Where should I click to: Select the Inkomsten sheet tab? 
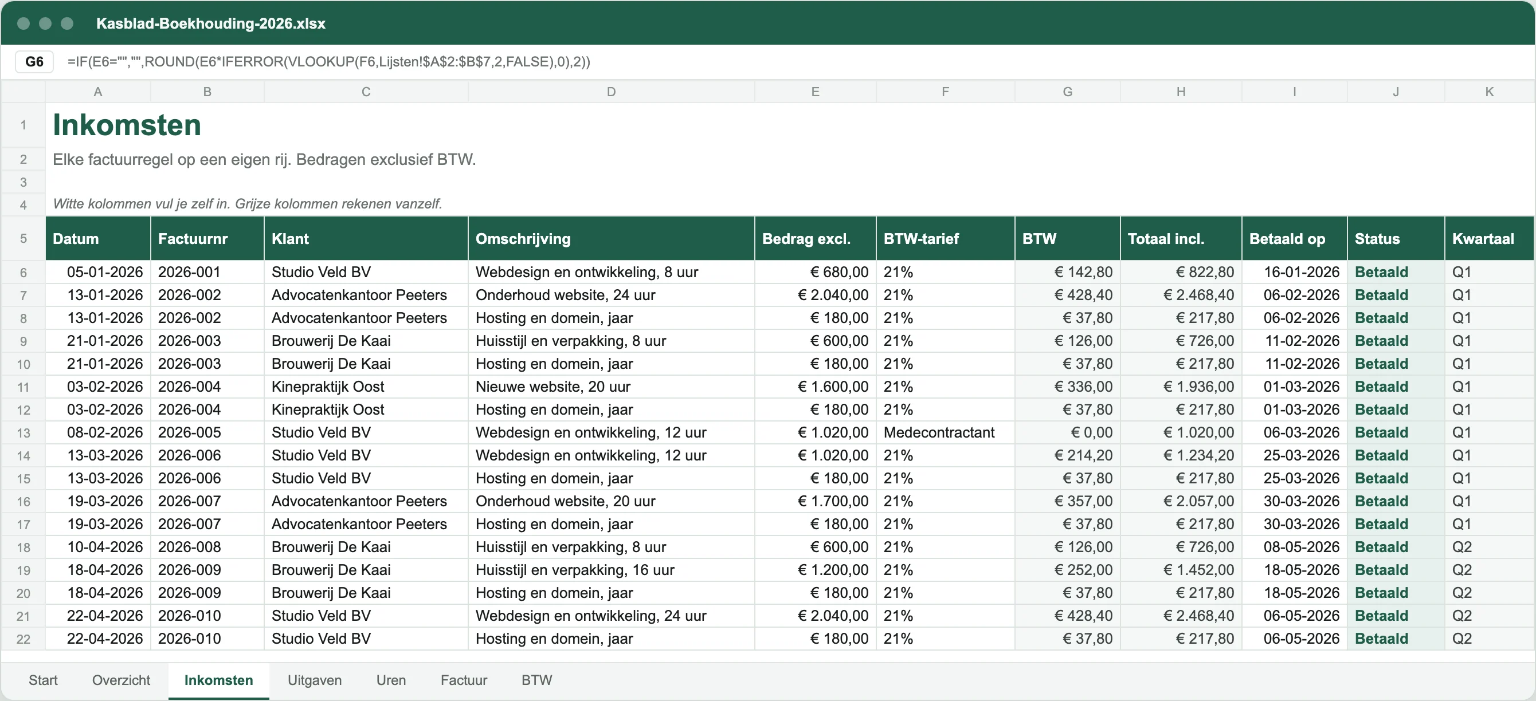(x=218, y=680)
